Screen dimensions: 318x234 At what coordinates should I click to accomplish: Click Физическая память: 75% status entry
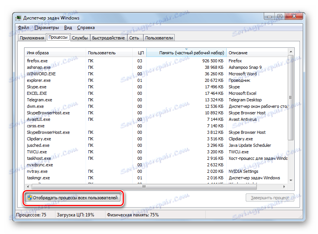(x=133, y=215)
